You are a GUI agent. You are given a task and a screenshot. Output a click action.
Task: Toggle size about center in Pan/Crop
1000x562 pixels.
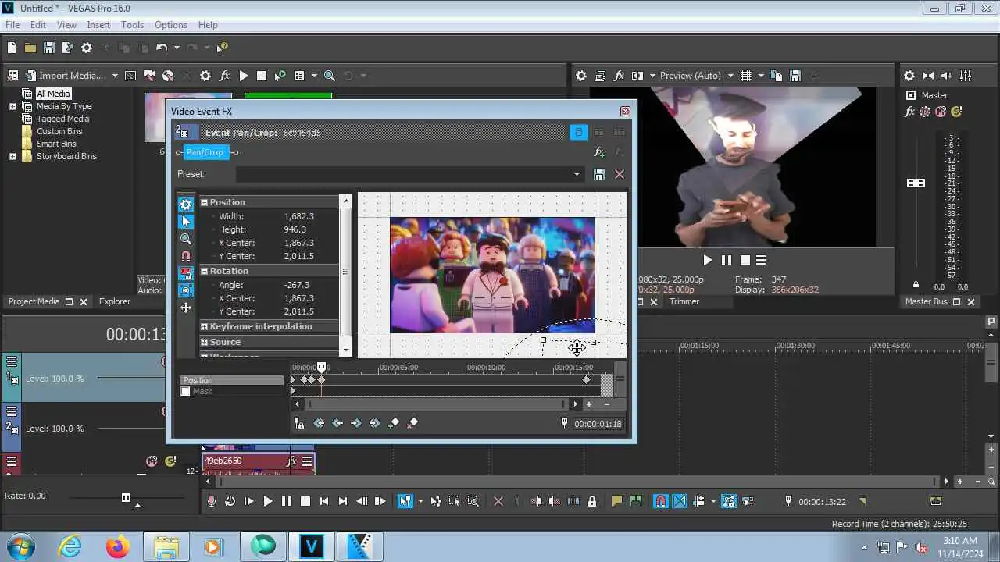coord(186,290)
